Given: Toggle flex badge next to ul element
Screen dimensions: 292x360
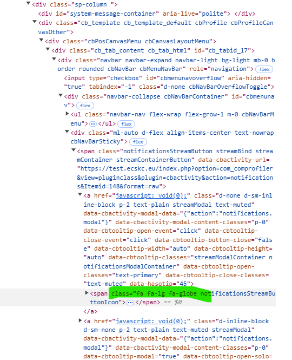Looking at the screenshot, I should click(126, 124).
